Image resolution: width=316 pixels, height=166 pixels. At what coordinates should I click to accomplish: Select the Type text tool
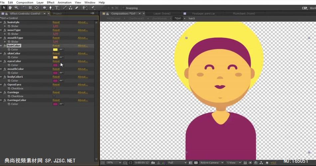[57, 8]
